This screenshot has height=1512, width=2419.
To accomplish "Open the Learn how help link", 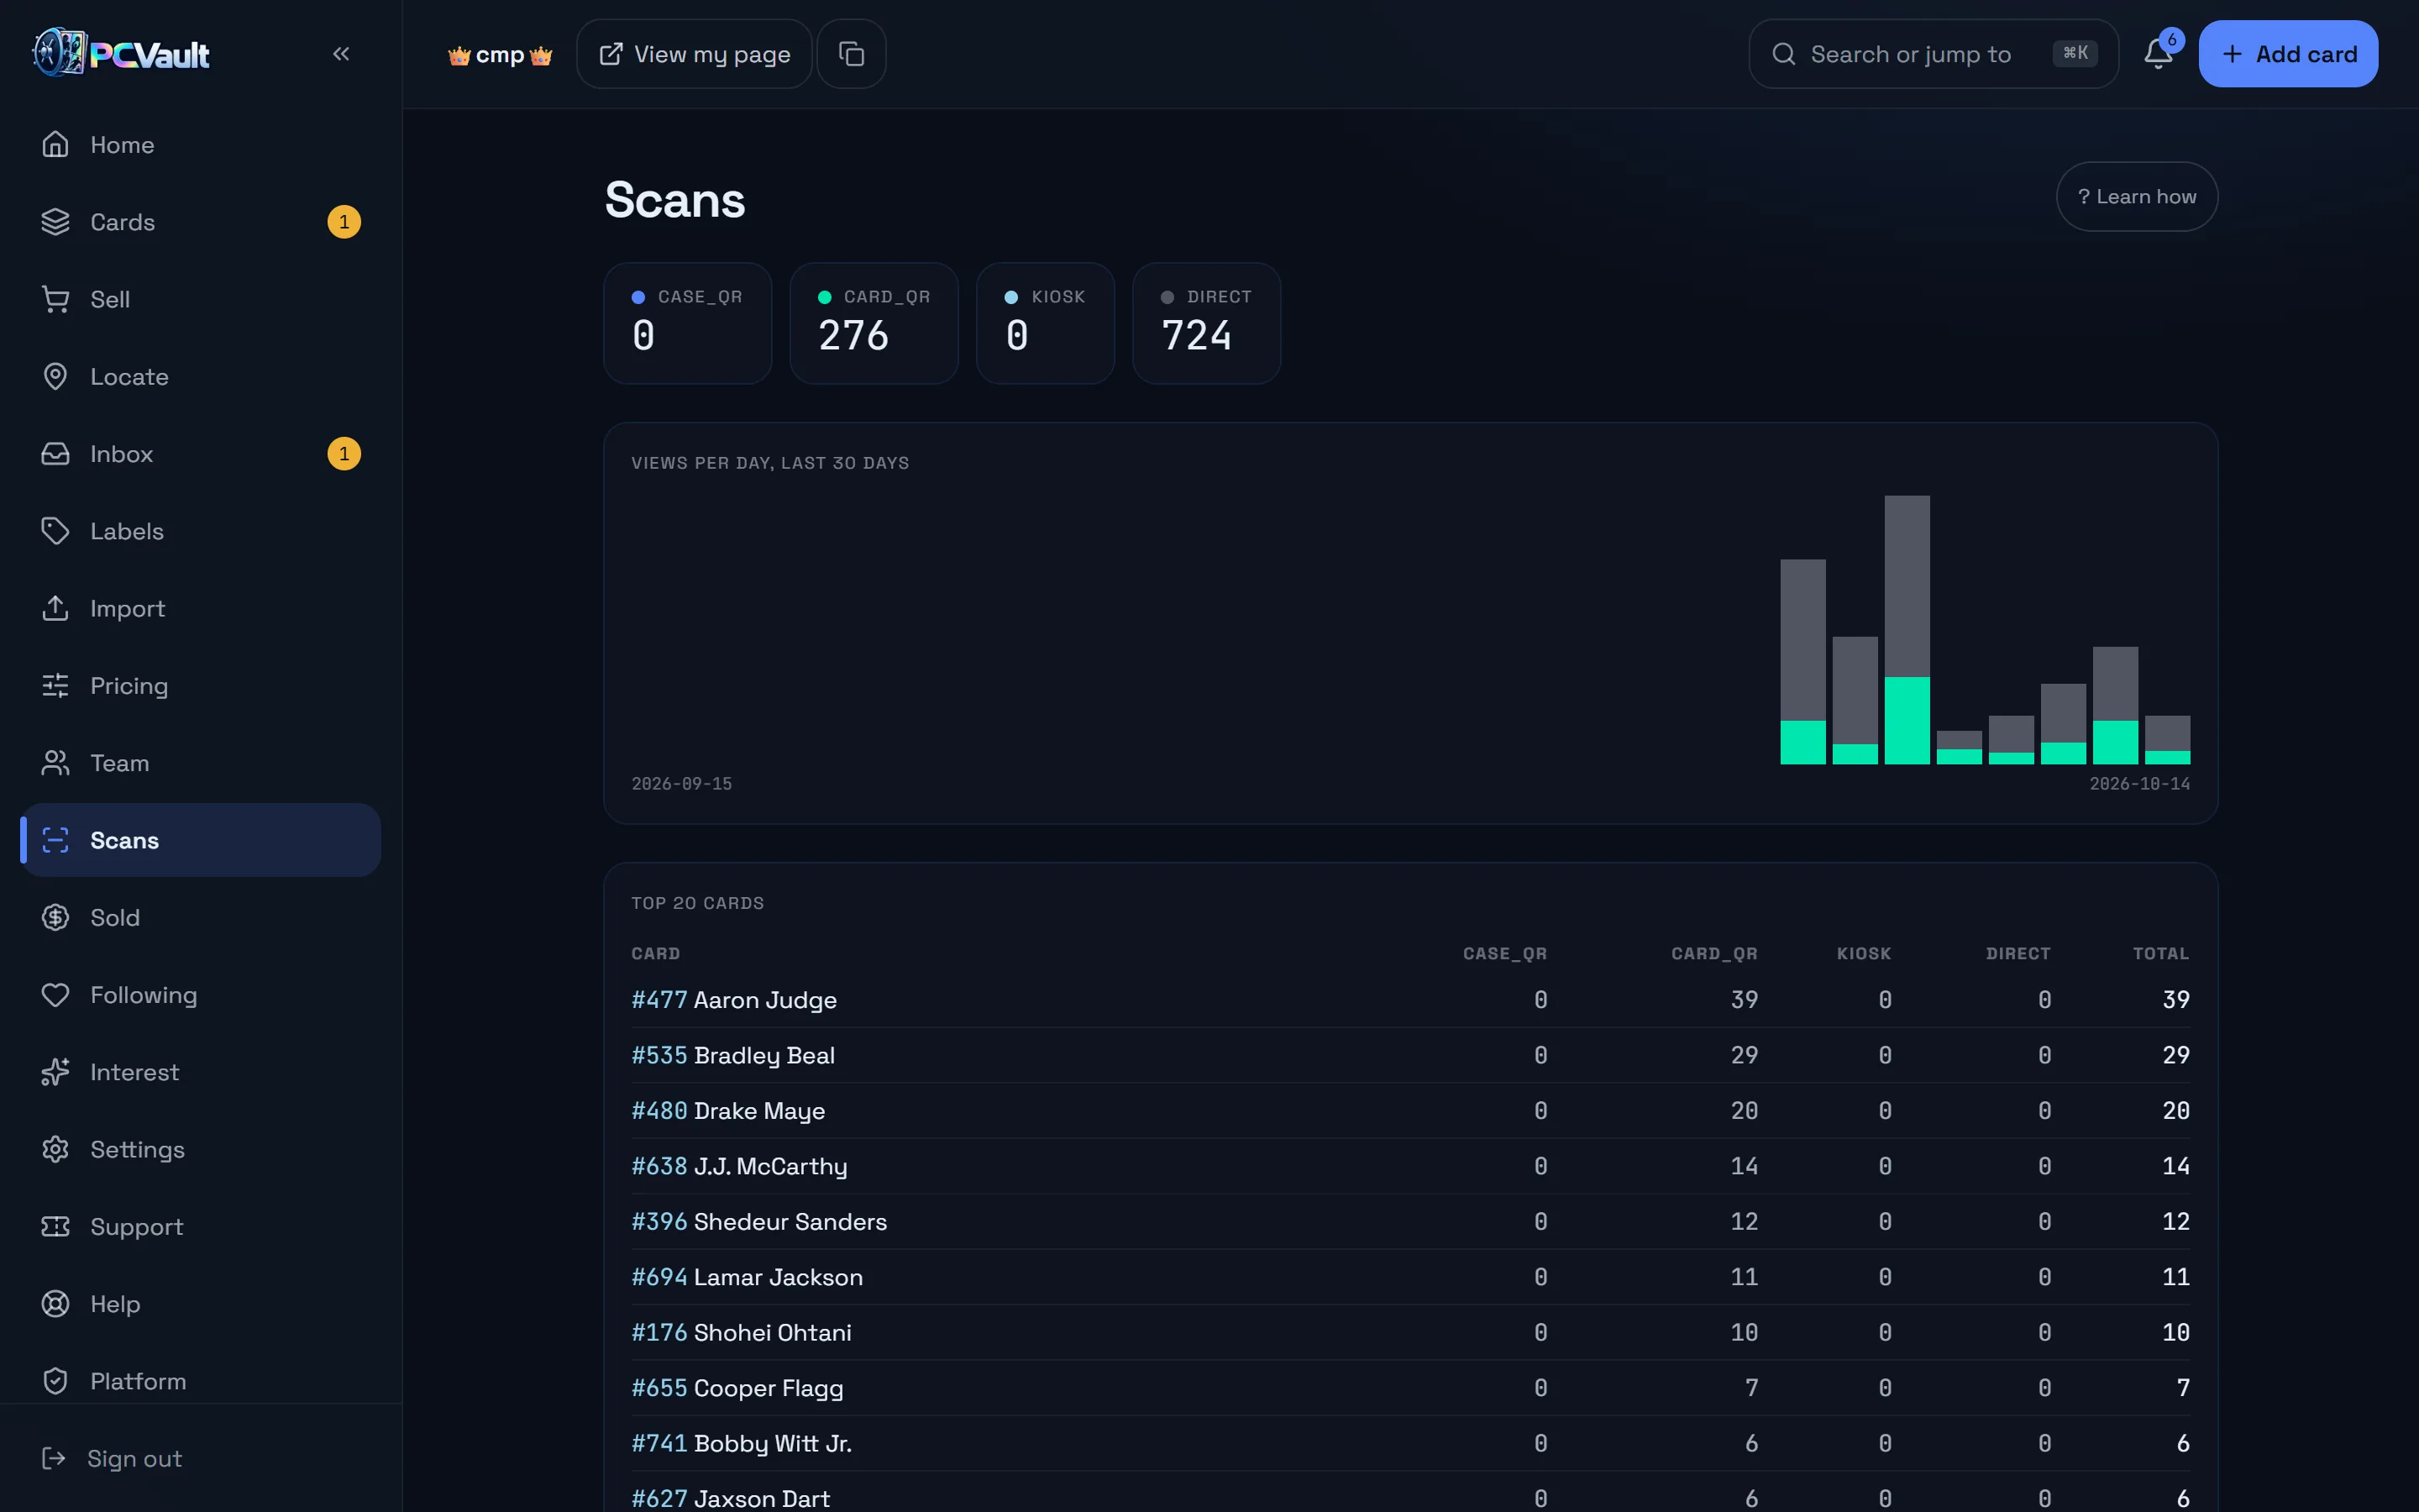I will tap(2137, 197).
